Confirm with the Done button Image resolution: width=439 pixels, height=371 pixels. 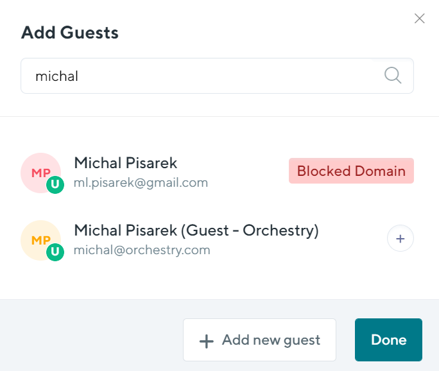pos(388,340)
